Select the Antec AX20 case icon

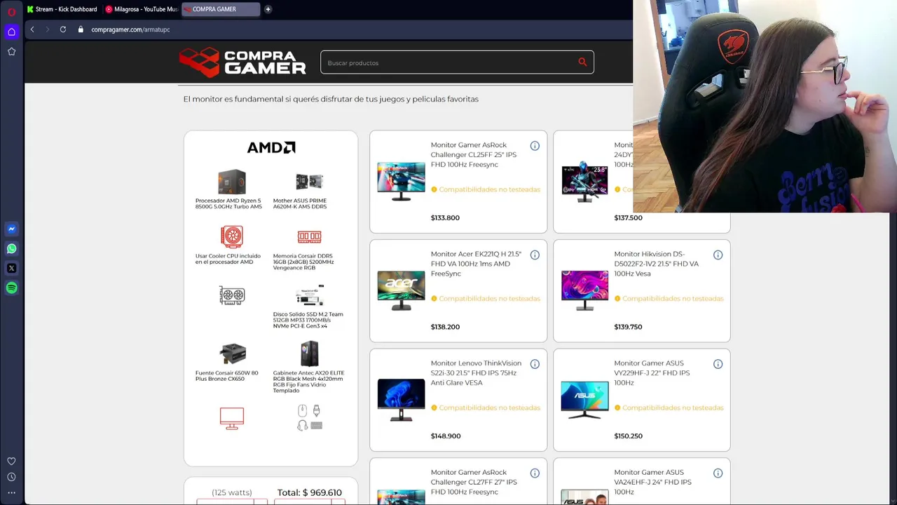309,353
